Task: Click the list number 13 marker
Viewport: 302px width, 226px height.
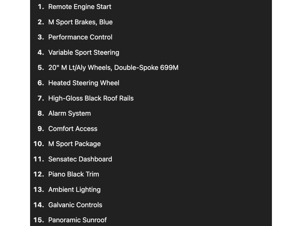Action: pos(39,190)
